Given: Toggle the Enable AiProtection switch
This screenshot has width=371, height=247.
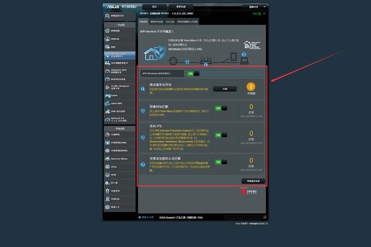Looking at the screenshot, I should 193,73.
